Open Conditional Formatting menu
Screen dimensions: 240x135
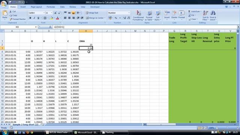coord(138,15)
